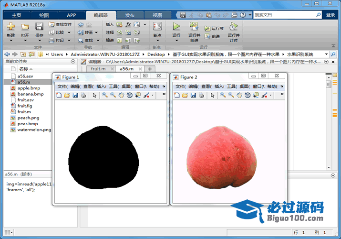
Task: Click the Advance (前进) button
Action: (212, 36)
